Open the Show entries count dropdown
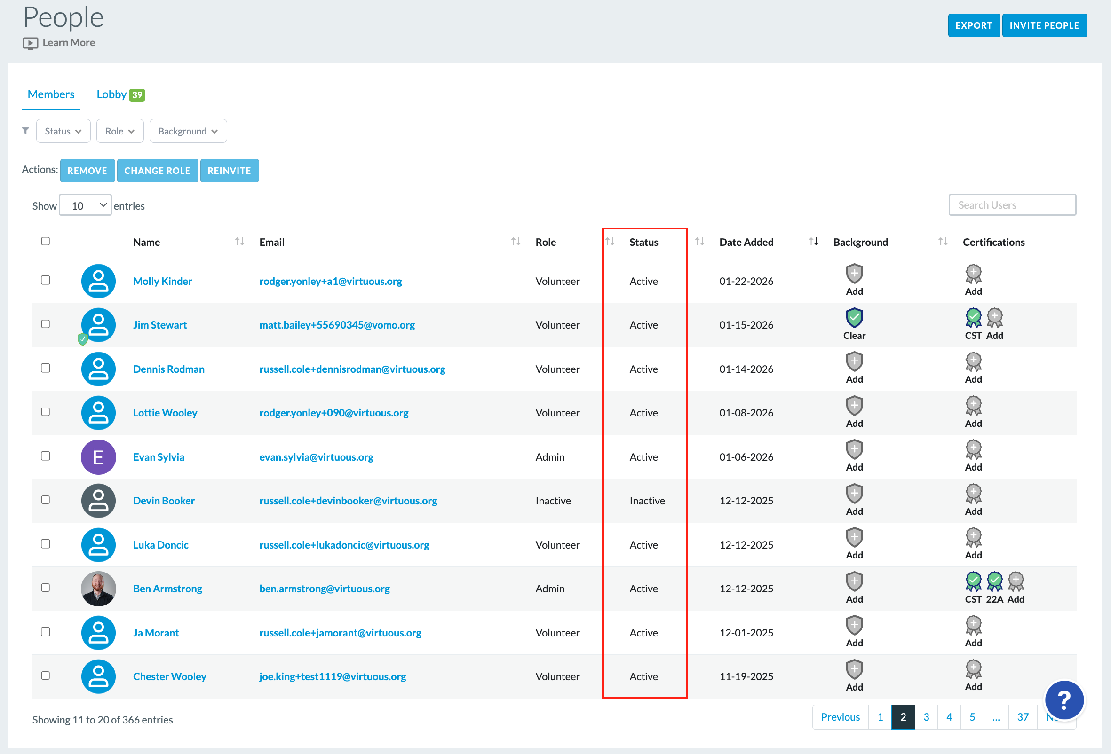Screen dimensions: 1111x754 pos(85,205)
